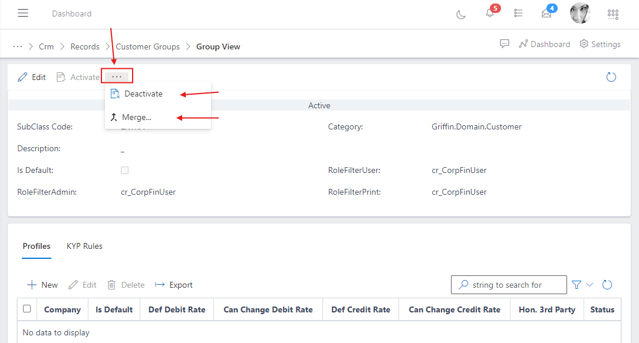The height and width of the screenshot is (343, 639).
Task: Open the actions ellipsis menu on toolbar
Action: click(117, 76)
